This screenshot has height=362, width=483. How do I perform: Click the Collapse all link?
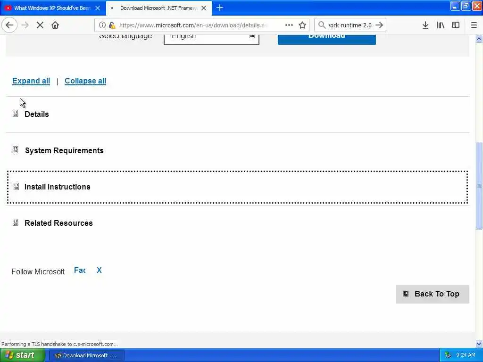point(85,81)
